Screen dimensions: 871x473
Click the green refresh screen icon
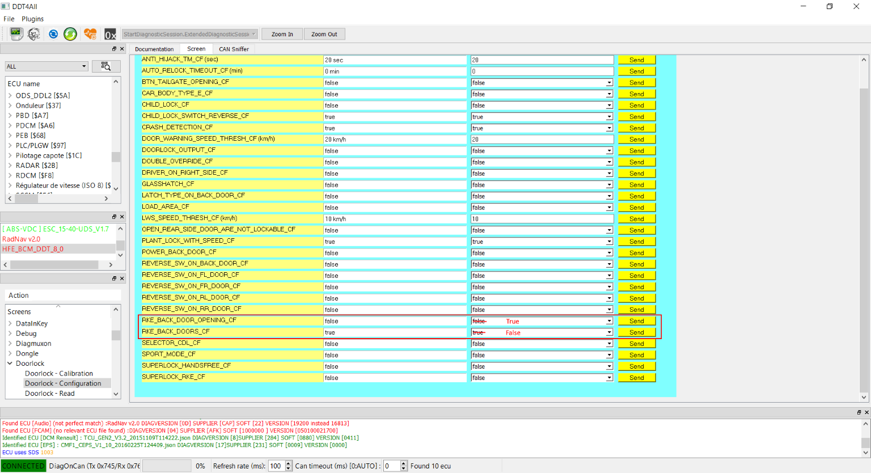tap(70, 34)
